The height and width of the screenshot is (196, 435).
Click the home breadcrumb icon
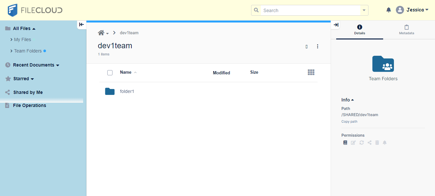[101, 33]
